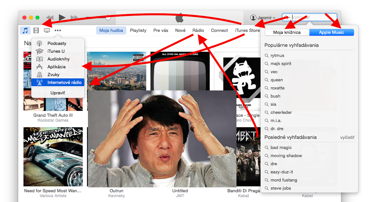Click the Banditi Di Praga album title
The height and width of the screenshot is (202, 369).
point(244,191)
